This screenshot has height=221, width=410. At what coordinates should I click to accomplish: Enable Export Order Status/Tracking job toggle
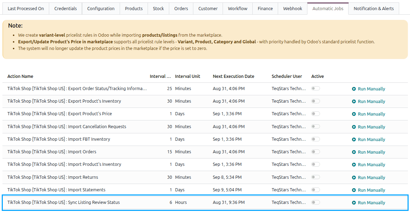315,88
